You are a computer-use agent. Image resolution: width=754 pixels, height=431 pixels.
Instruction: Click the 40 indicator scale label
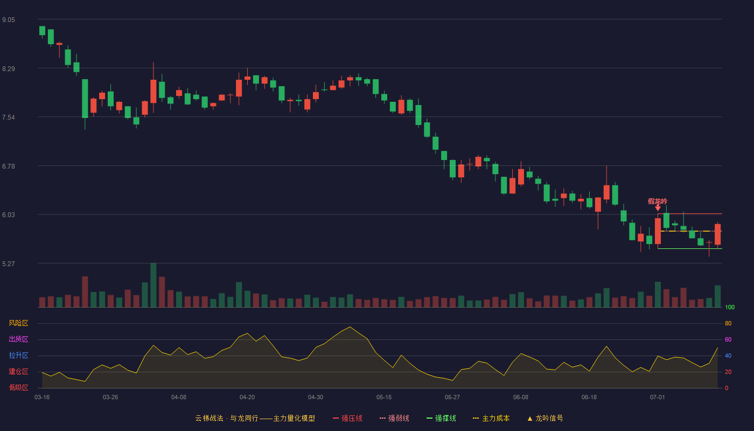pyautogui.click(x=728, y=356)
